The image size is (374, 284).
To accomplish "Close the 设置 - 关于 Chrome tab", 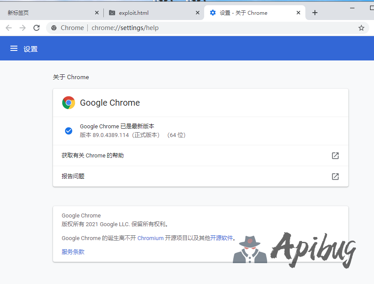I will click(298, 13).
